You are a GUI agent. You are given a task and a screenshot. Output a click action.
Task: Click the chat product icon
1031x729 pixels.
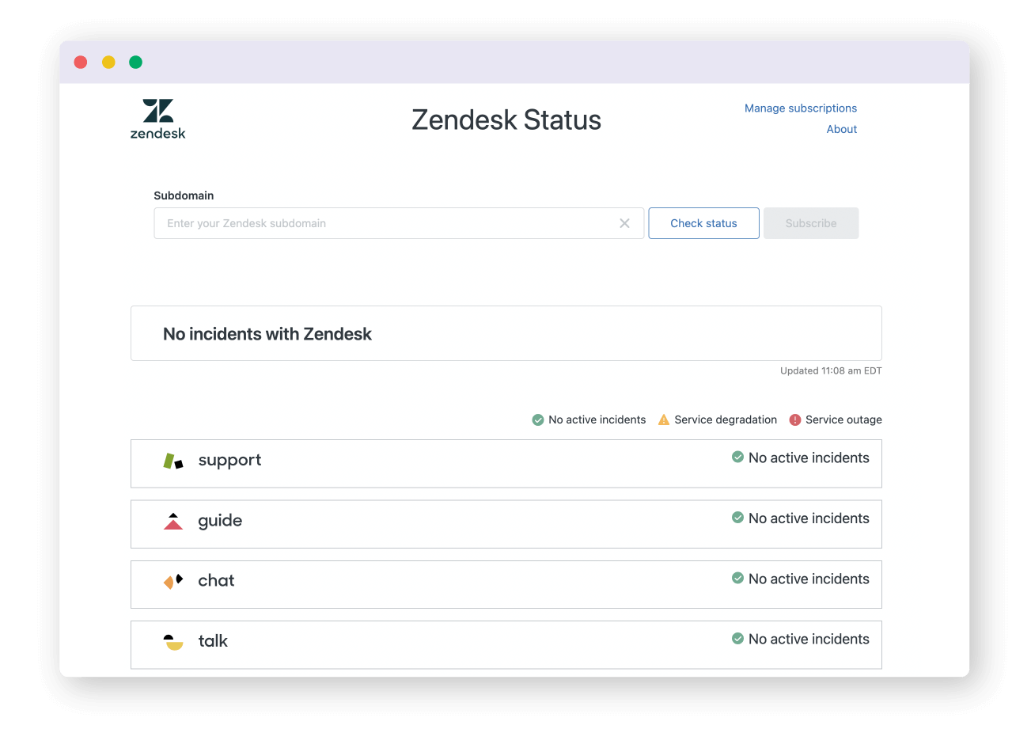[173, 581]
